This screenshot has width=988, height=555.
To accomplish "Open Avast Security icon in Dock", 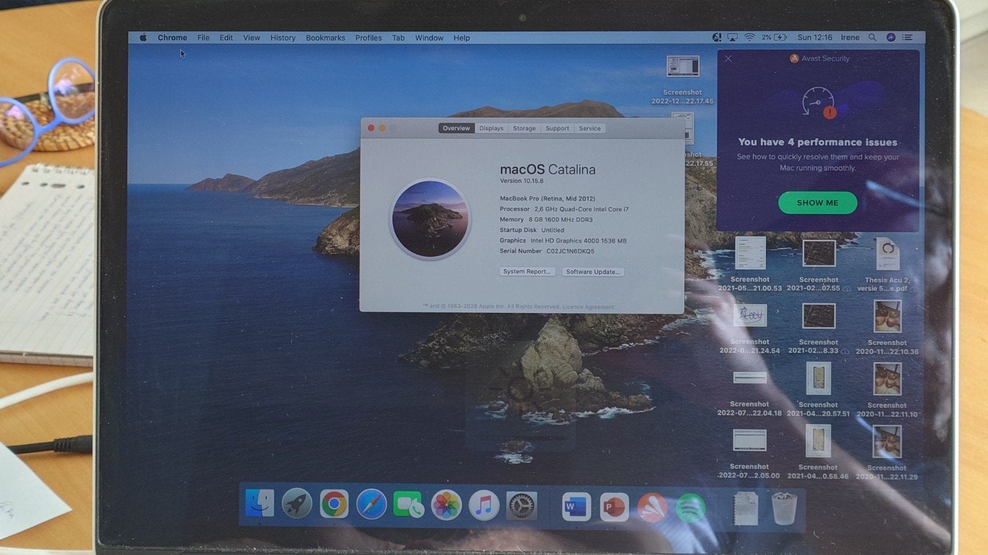I will click(651, 508).
